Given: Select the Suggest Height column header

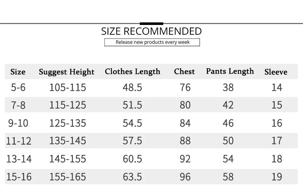Looking at the screenshot, I should (66, 72).
